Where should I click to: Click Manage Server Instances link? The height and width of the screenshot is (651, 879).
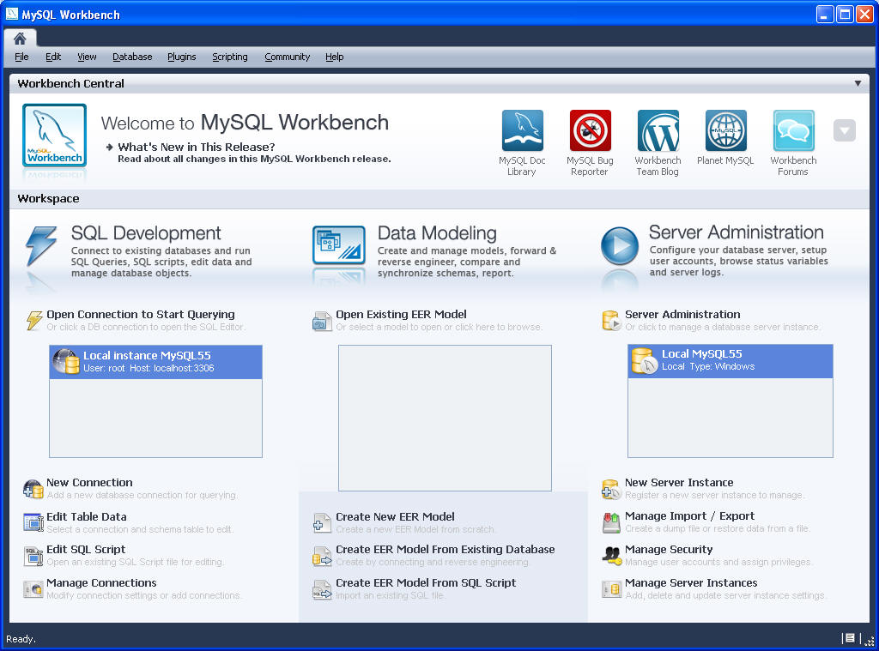(691, 582)
